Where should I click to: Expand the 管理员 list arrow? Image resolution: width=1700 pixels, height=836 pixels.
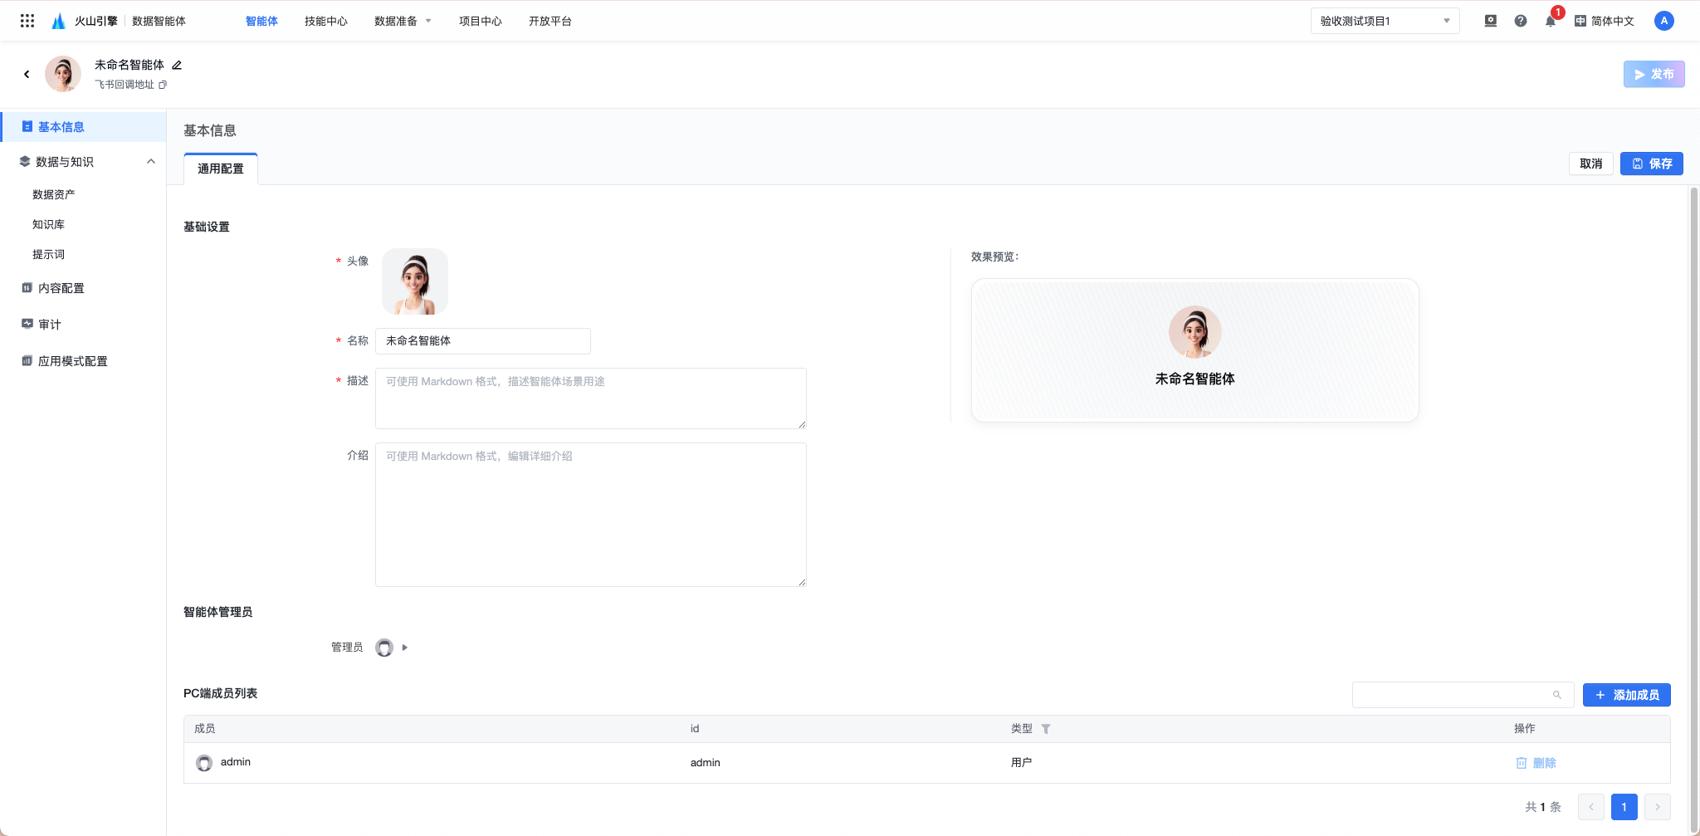click(405, 648)
